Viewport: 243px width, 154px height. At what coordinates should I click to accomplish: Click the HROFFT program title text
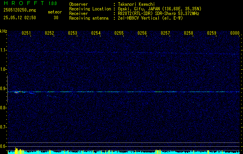click(x=24, y=3)
